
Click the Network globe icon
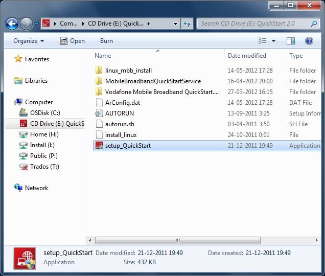point(18,188)
